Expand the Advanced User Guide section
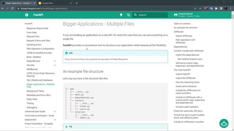The height and width of the screenshot is (131, 234). (55, 111)
